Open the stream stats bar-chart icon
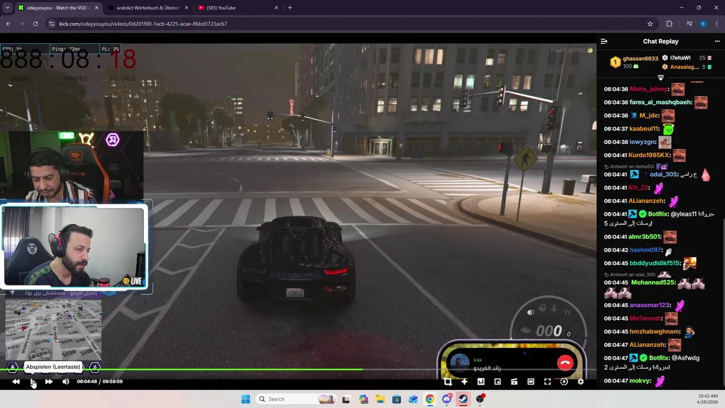 coord(481,382)
